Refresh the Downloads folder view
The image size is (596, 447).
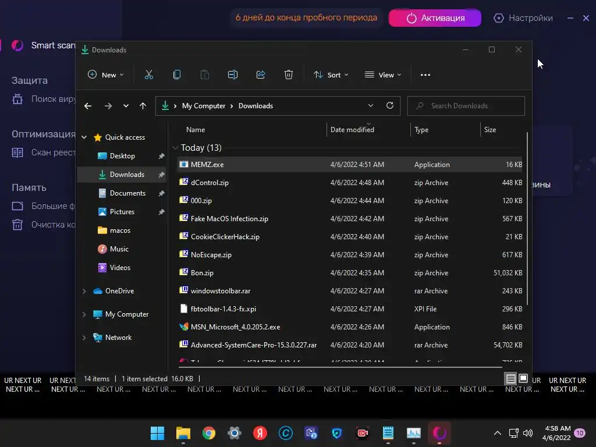(389, 106)
